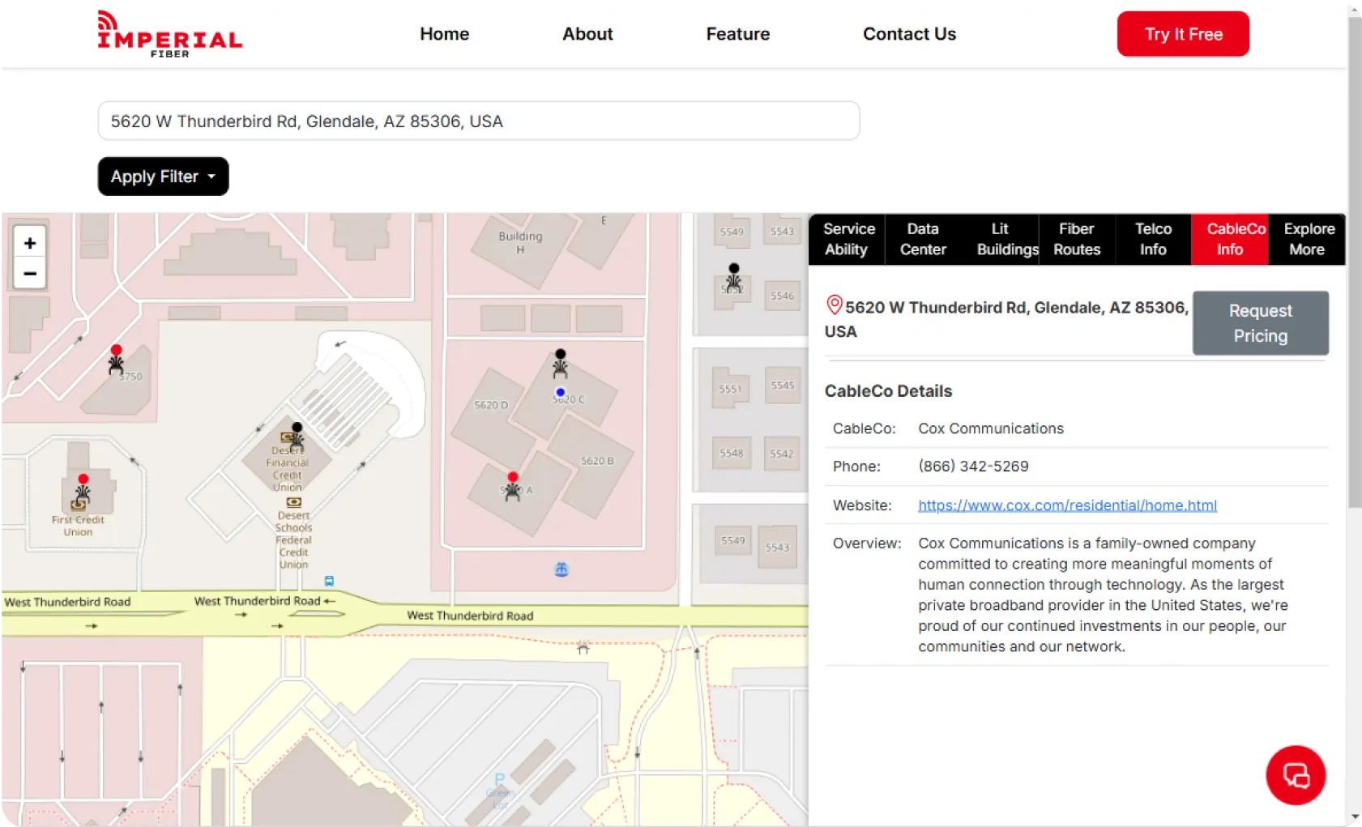
Task: Open the Explore More tab
Action: pyautogui.click(x=1307, y=239)
